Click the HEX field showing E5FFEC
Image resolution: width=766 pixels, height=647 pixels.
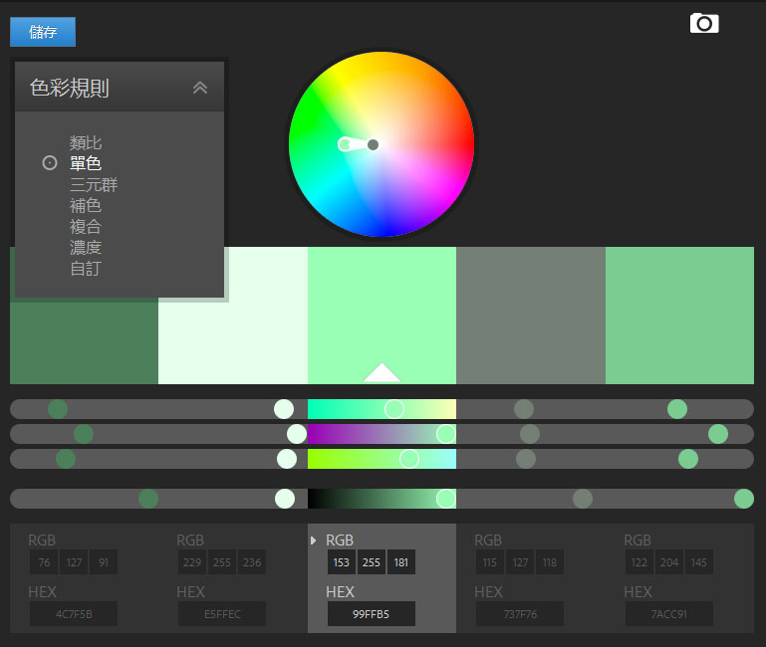click(222, 614)
